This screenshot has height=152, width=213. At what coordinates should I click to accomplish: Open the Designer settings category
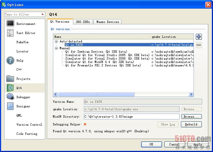point(25,106)
